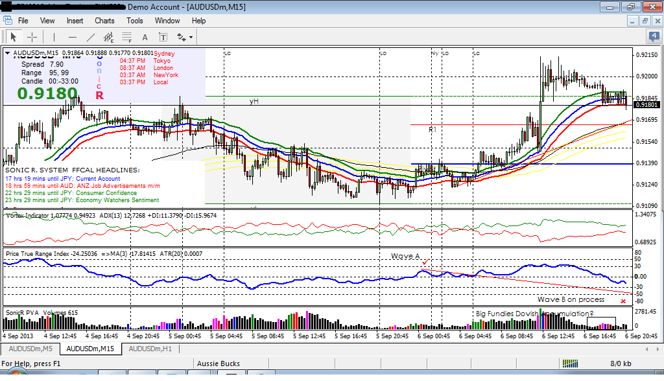This screenshot has height=381, width=664.
Task: Select the text label 'T' tool
Action: [163, 37]
